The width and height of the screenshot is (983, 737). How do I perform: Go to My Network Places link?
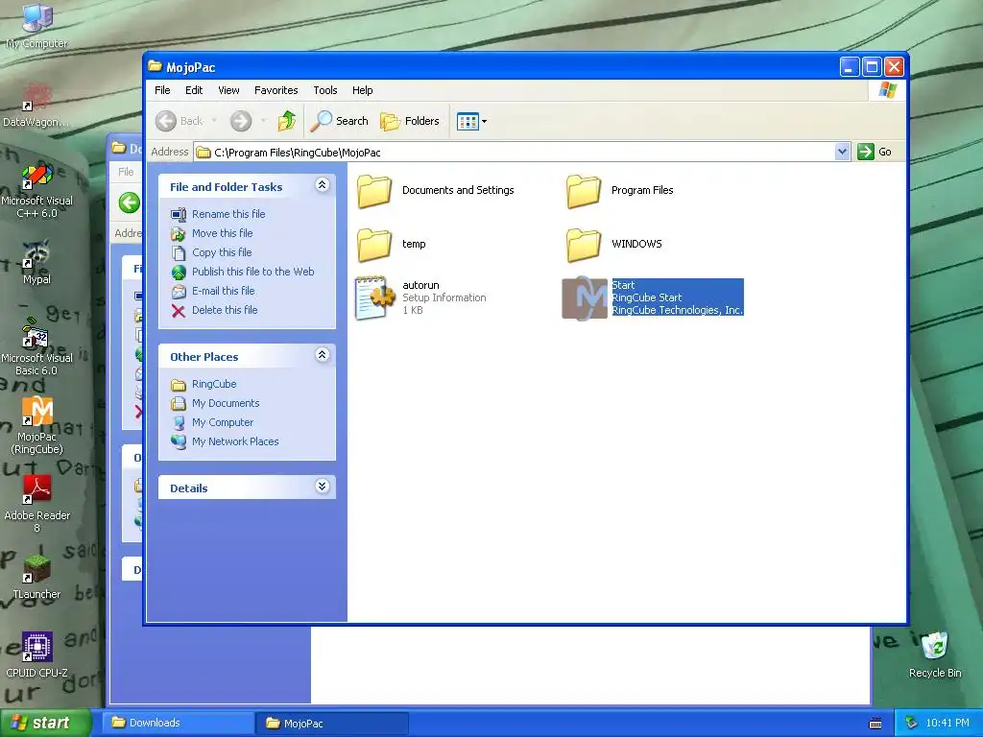click(x=235, y=441)
